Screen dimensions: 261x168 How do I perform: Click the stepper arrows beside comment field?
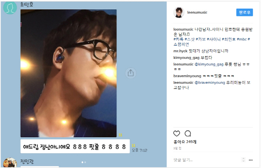[x=243, y=160]
